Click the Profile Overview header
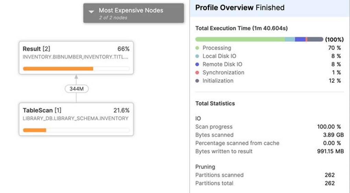The width and height of the screenshot is (350, 193). [x=240, y=8]
